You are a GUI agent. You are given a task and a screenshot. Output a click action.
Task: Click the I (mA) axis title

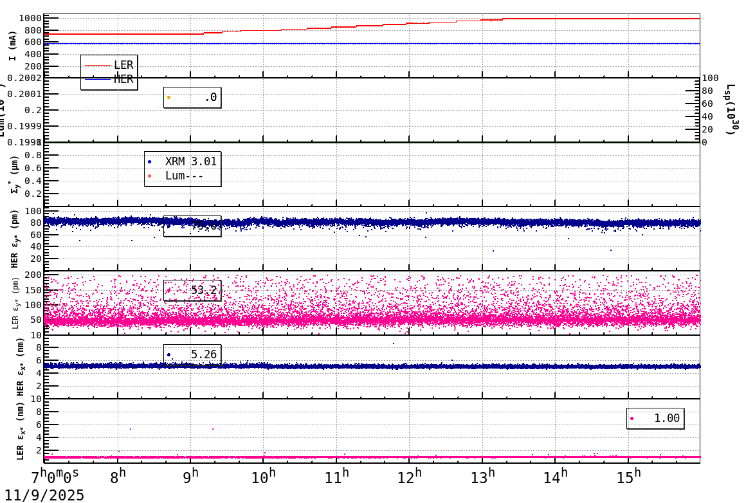coord(13,45)
